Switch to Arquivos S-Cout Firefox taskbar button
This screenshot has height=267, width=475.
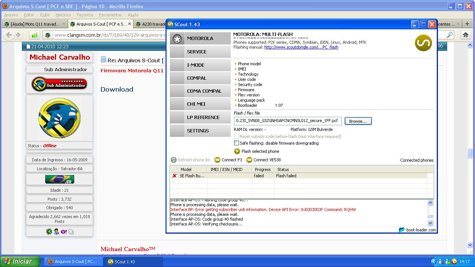pyautogui.click(x=73, y=261)
